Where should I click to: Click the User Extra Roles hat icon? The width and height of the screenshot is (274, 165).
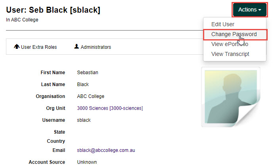click(17, 47)
